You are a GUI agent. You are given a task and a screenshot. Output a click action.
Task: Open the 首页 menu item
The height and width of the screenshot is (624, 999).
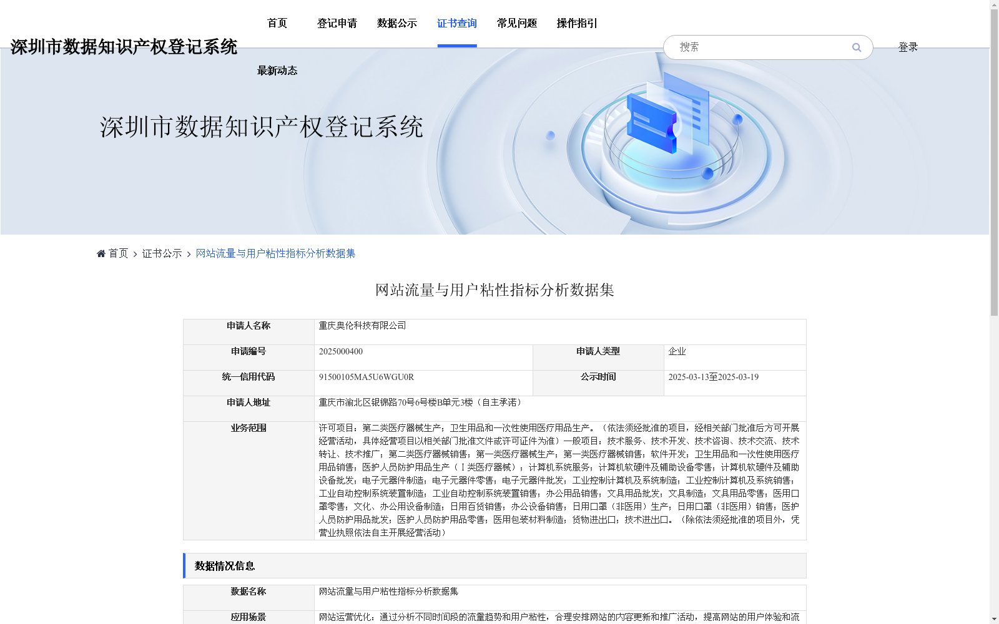[x=277, y=23]
